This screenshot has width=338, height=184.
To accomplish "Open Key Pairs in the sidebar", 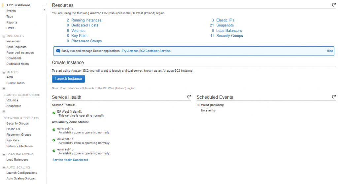I will [x=13, y=140].
